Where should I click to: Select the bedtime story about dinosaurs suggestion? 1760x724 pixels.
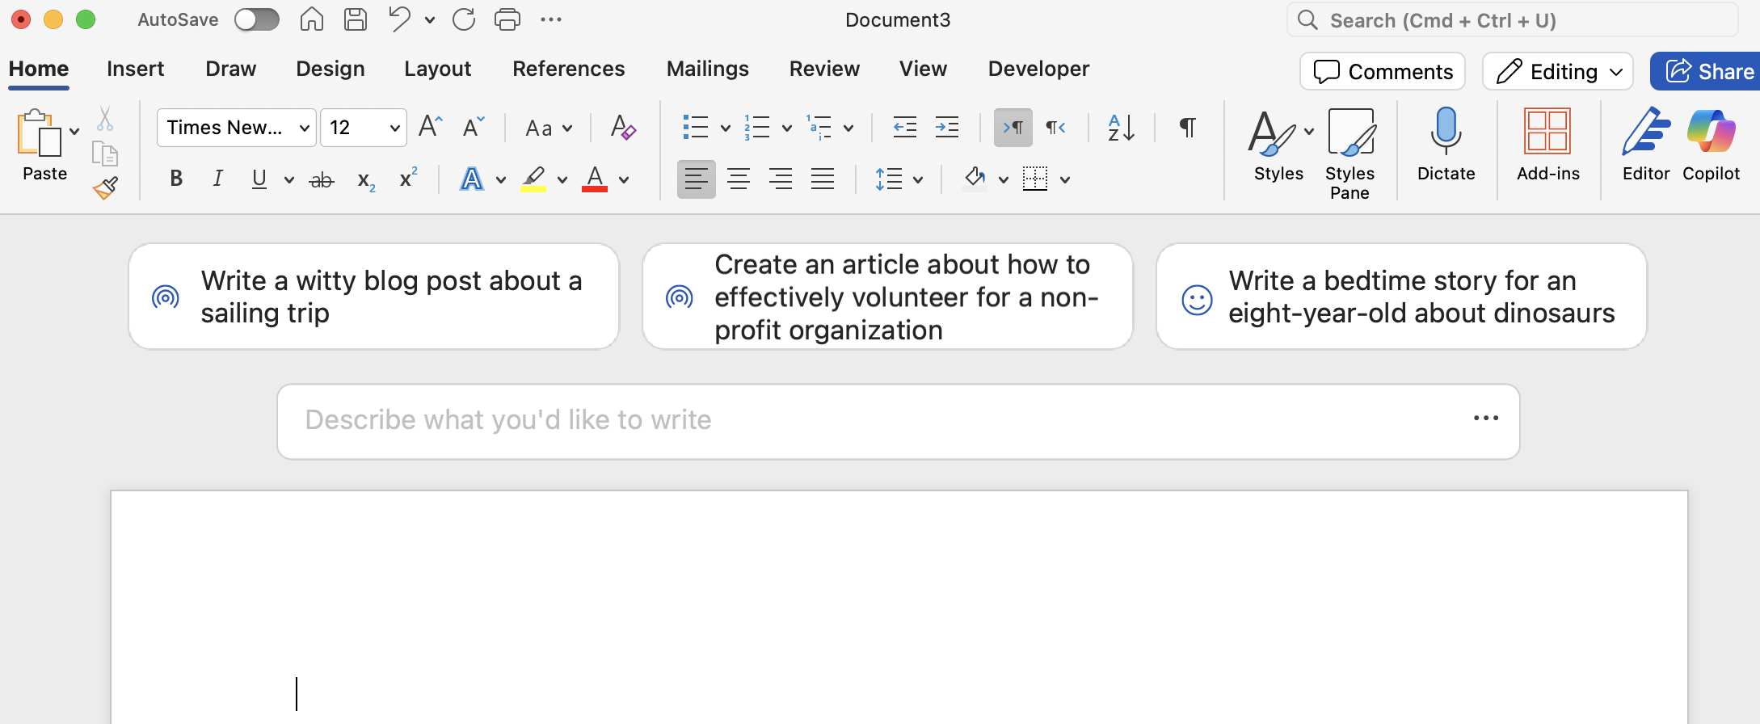[x=1401, y=297]
